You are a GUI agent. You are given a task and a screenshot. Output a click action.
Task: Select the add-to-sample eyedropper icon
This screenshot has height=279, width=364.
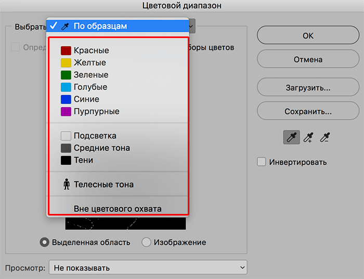(x=308, y=137)
